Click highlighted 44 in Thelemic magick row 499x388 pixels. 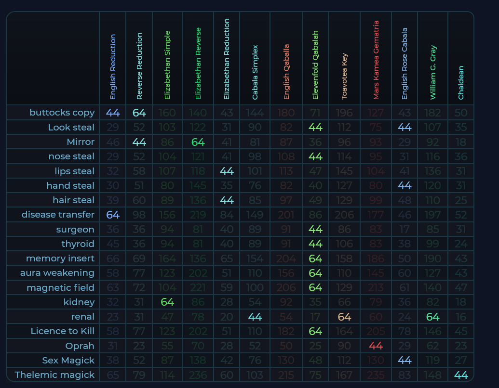(x=461, y=375)
